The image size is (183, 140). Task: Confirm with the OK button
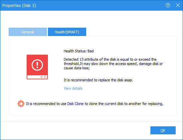[x=163, y=130]
